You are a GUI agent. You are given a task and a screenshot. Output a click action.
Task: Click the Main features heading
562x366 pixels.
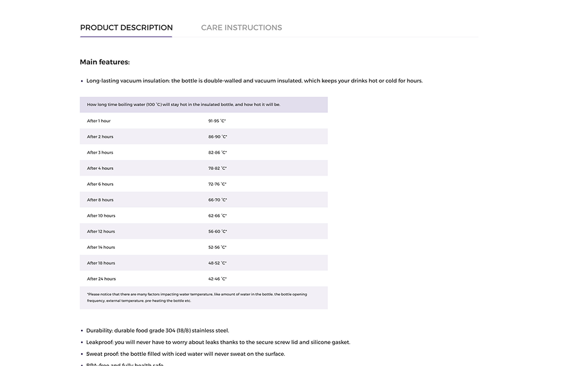coord(105,62)
